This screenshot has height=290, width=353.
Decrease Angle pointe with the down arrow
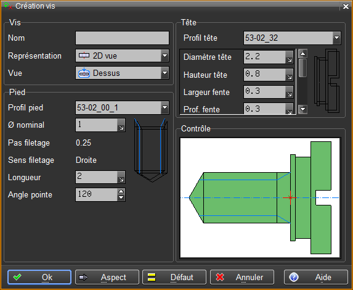click(121, 197)
